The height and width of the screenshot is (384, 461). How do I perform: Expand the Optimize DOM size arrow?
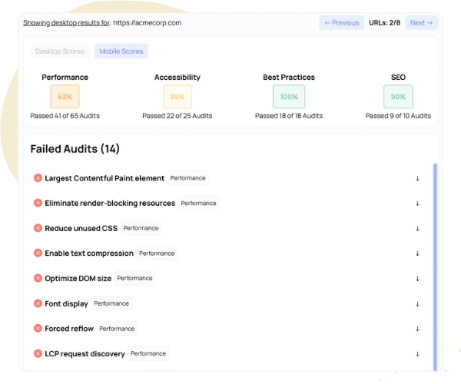coord(417,279)
